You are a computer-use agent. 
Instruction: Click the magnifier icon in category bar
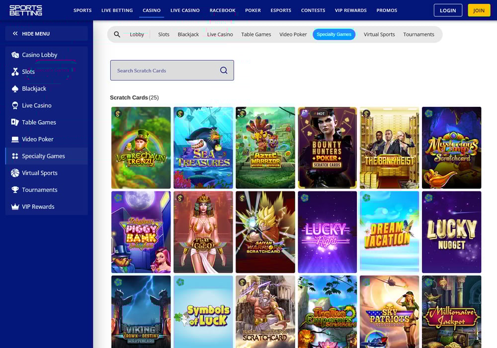point(117,34)
